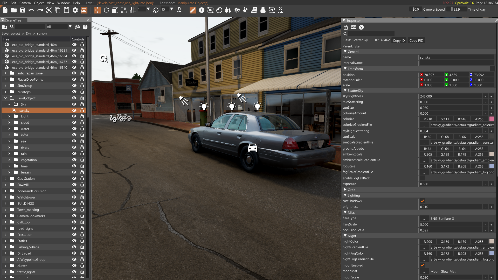Click the fogScale color swatch
498x280 pixels.
pos(492,166)
